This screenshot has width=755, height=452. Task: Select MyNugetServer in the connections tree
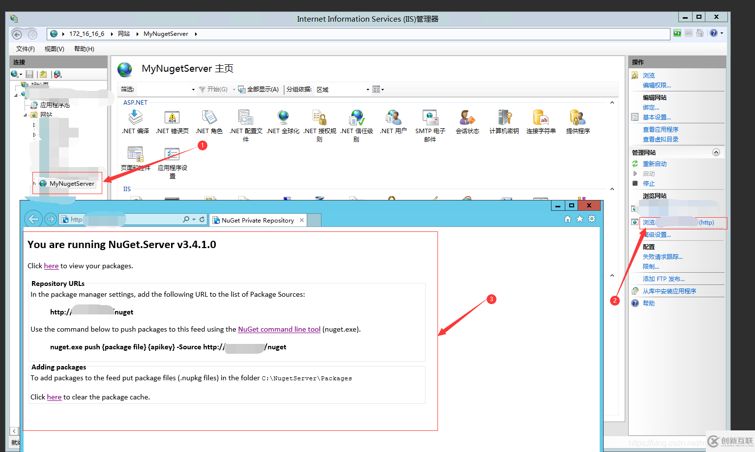[72, 183]
